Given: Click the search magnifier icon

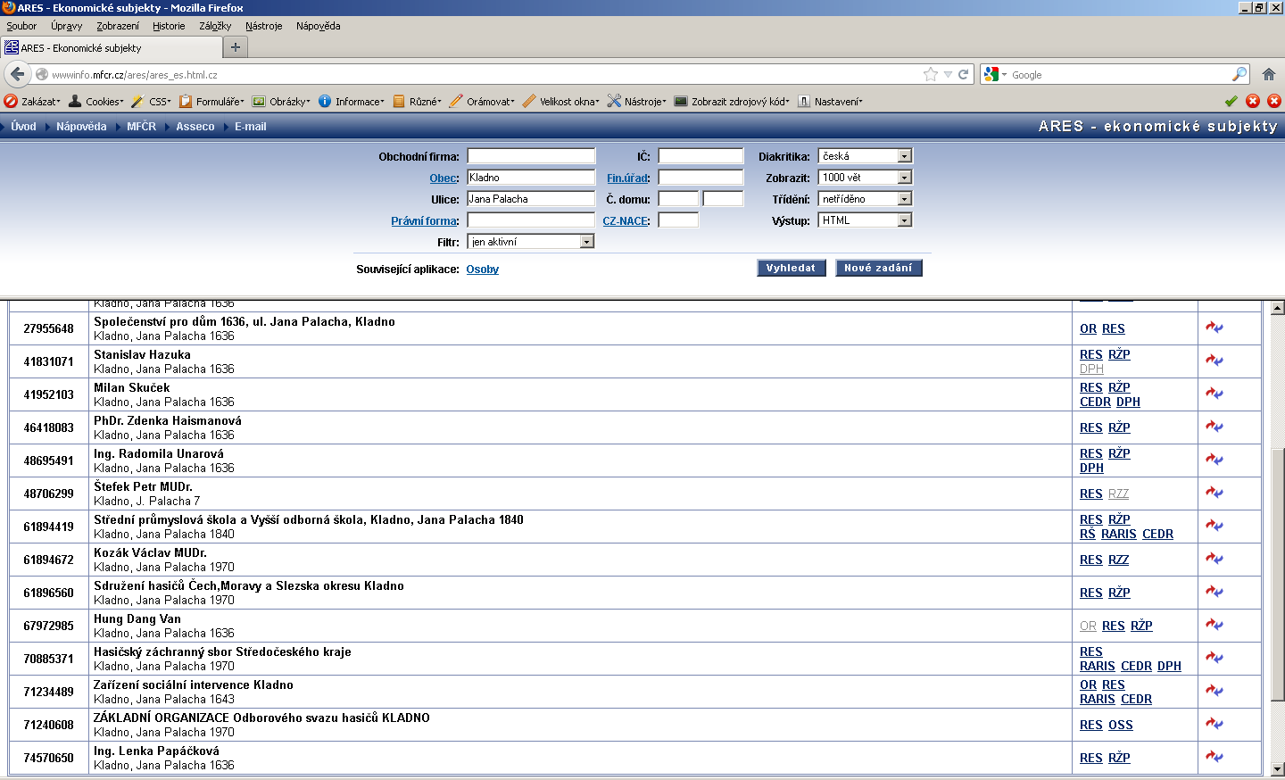Looking at the screenshot, I should click(x=1239, y=75).
